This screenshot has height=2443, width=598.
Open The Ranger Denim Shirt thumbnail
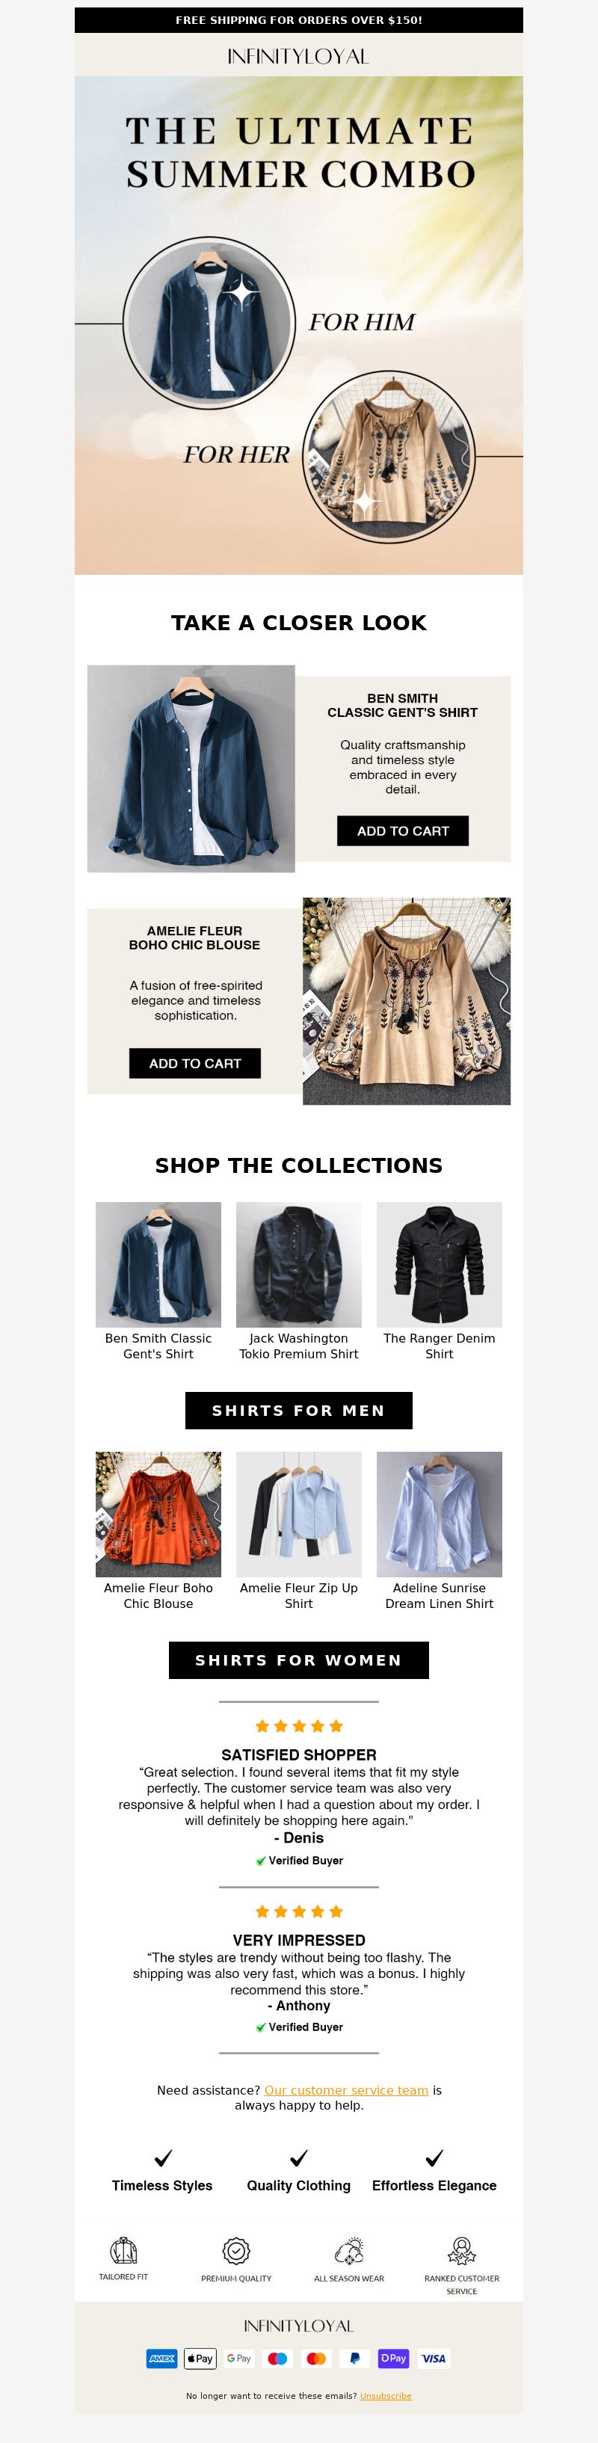[x=439, y=1264]
